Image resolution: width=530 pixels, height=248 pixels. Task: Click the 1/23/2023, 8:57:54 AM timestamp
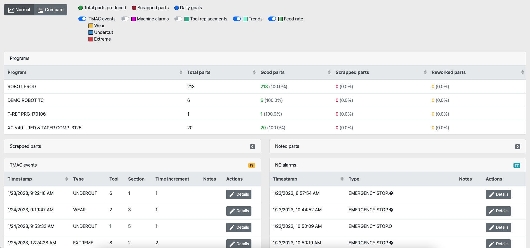pyautogui.click(x=296, y=193)
